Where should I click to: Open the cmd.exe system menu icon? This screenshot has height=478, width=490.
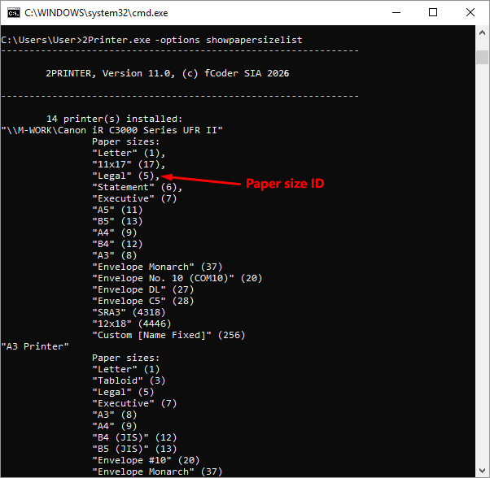[14, 13]
